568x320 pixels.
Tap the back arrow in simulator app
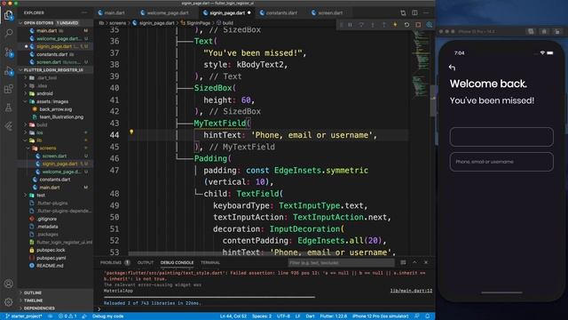click(452, 68)
